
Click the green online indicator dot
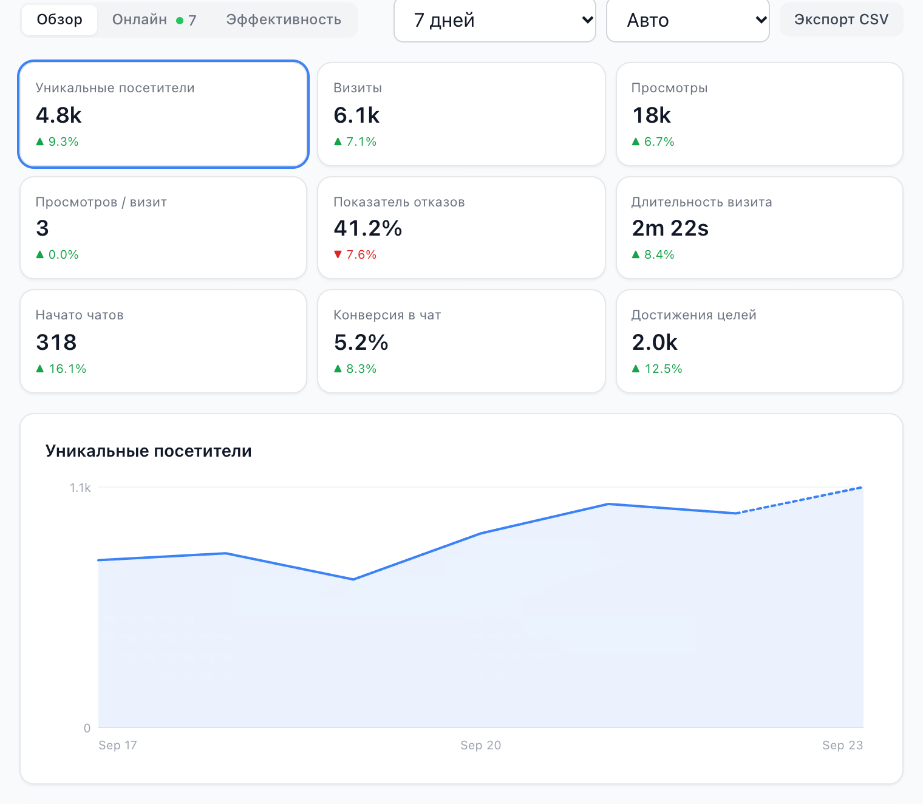[180, 21]
